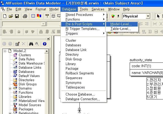Click the Save diskette icon
Screen dimensions: 163x114
point(17,16)
